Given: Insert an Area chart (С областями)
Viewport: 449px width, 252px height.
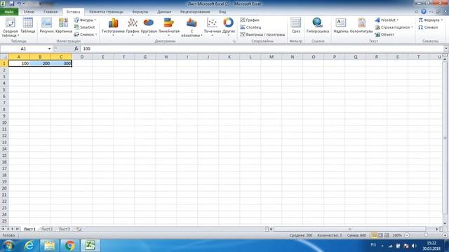Looking at the screenshot, I should [192, 27].
